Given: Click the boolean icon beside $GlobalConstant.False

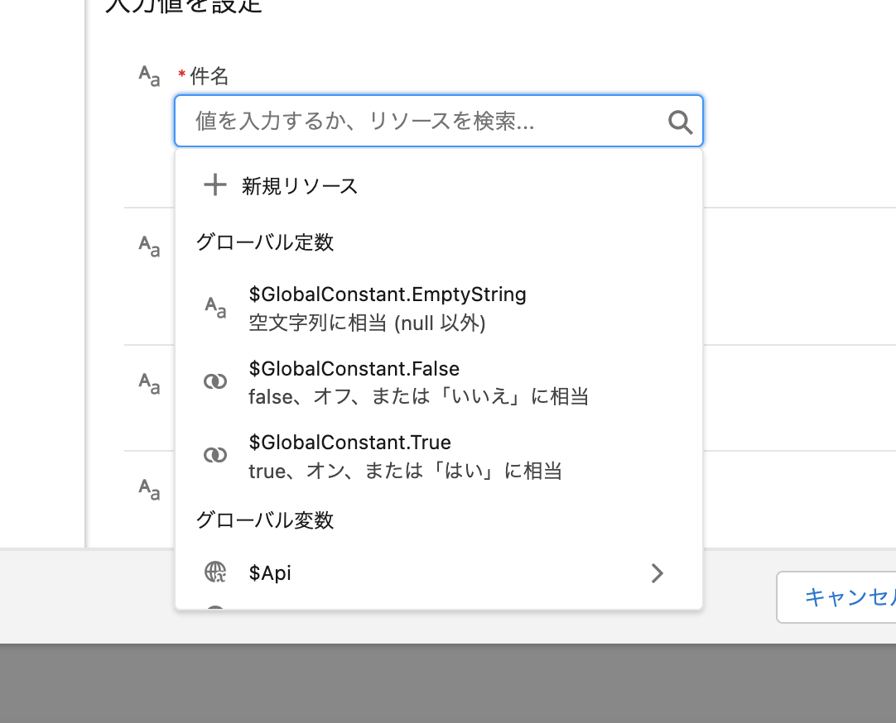Looking at the screenshot, I should pos(215,381).
